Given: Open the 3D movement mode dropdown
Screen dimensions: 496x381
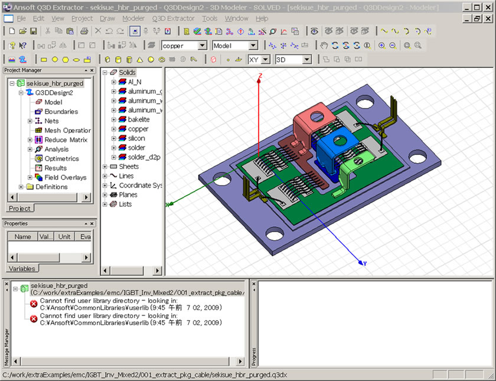Looking at the screenshot, I should [x=306, y=60].
